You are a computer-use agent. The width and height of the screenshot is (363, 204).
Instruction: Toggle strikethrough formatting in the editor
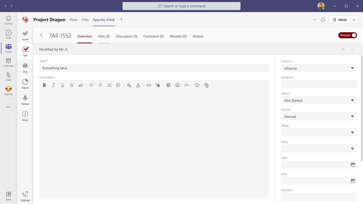tap(72, 85)
